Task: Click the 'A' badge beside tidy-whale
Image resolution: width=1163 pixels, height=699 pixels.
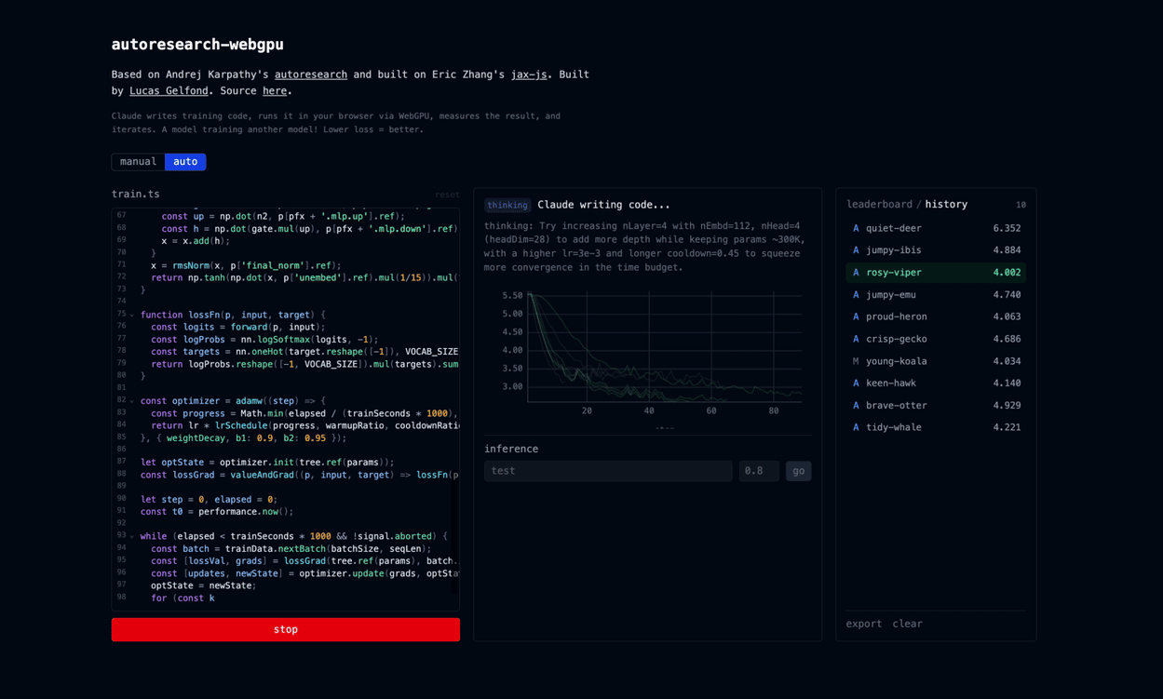Action: coord(856,427)
